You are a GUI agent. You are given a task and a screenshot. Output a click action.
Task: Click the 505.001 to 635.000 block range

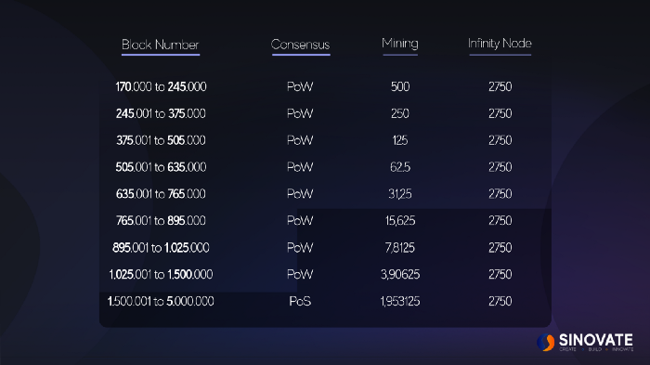161,167
